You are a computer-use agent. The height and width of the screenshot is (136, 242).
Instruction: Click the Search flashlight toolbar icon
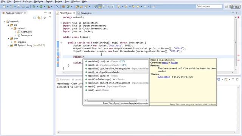[x=86, y=7]
